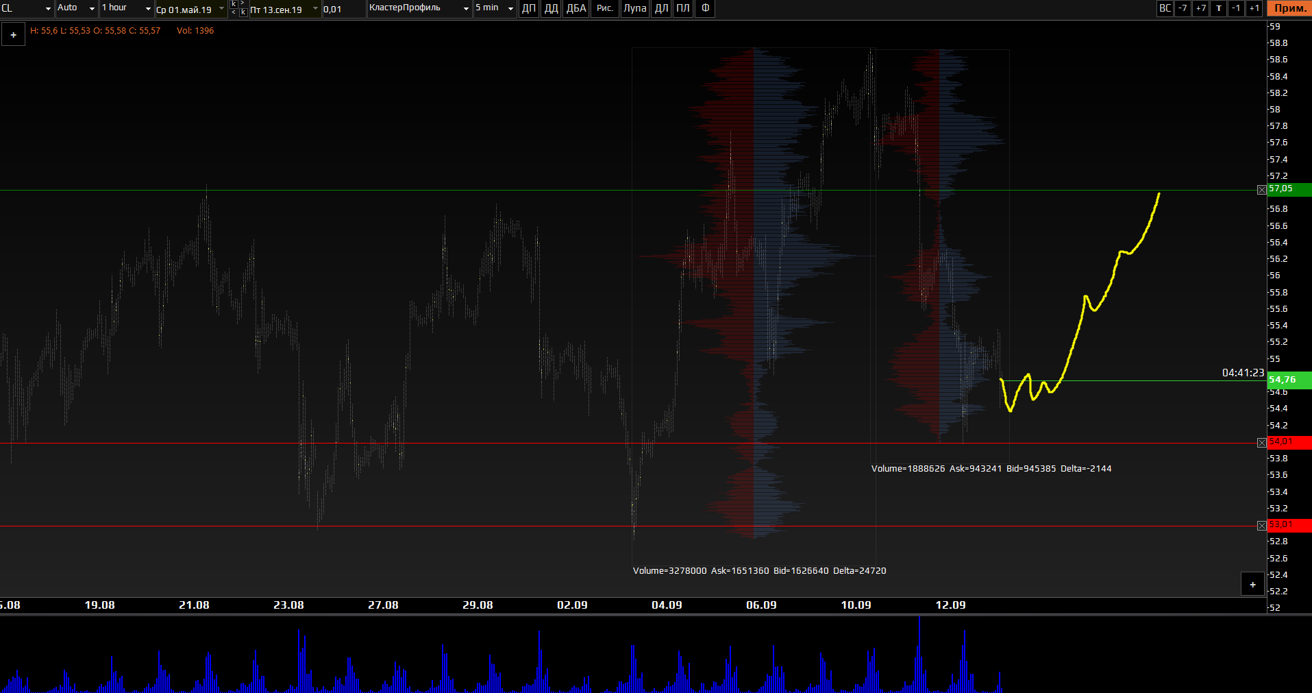Screen dimensions: 1312x693
Task: Click the Ф toolbar button
Action: pyautogui.click(x=705, y=8)
